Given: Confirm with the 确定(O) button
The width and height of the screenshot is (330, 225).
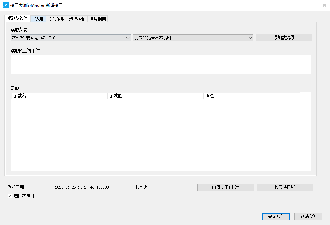Looking at the screenshot, I should click(x=275, y=216).
